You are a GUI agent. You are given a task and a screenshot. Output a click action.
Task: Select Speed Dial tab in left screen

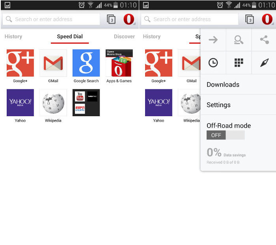[70, 37]
